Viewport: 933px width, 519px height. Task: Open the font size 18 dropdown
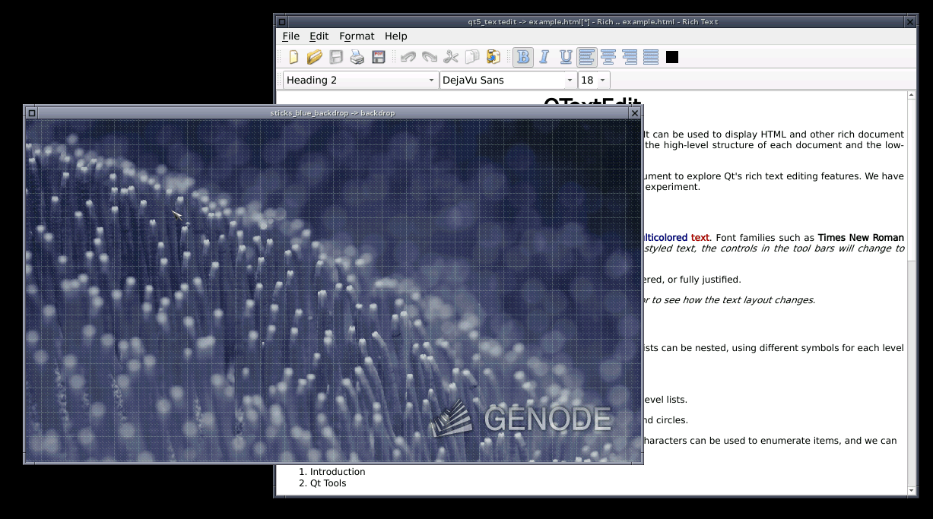[594, 80]
